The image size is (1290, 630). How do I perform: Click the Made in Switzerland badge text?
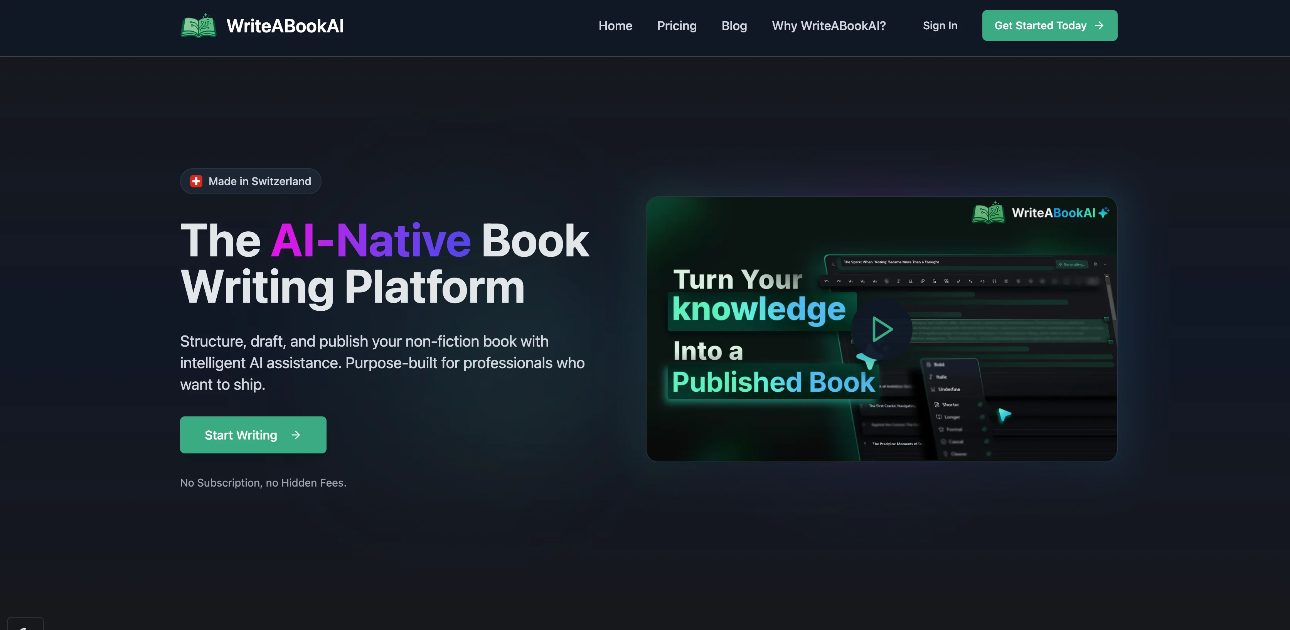[259, 181]
